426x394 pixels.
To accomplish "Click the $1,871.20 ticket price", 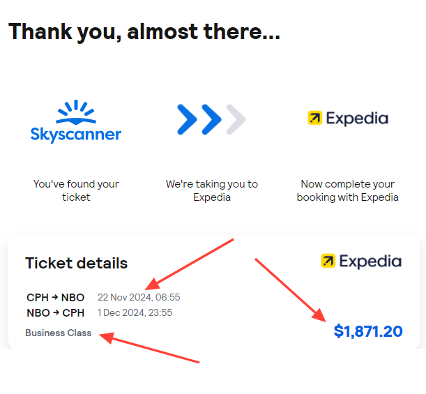I will click(x=368, y=331).
